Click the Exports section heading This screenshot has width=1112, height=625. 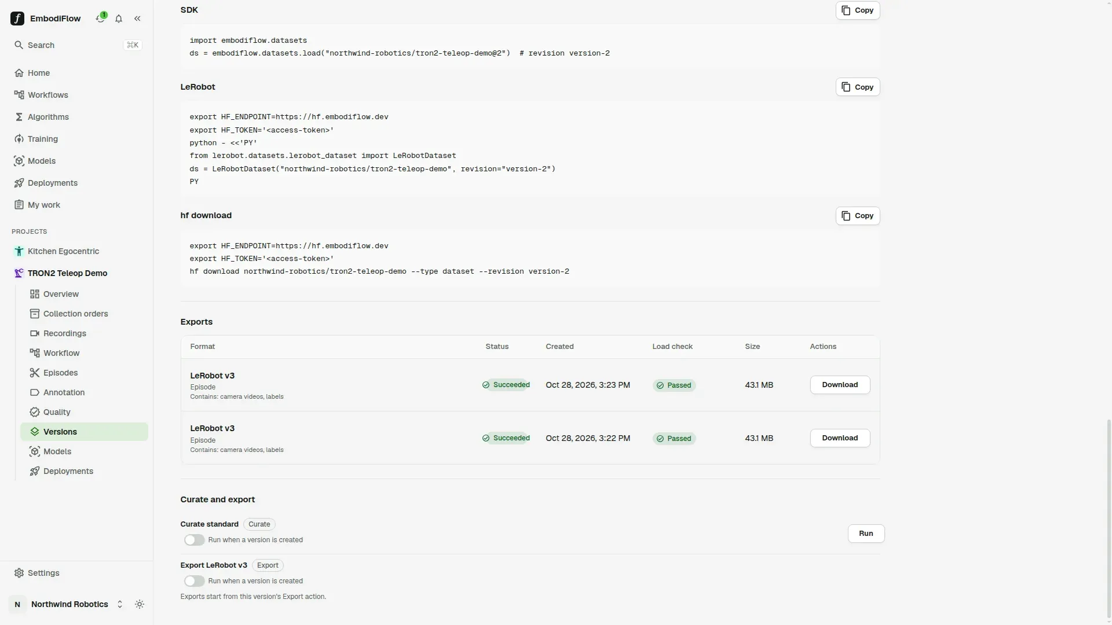(196, 322)
